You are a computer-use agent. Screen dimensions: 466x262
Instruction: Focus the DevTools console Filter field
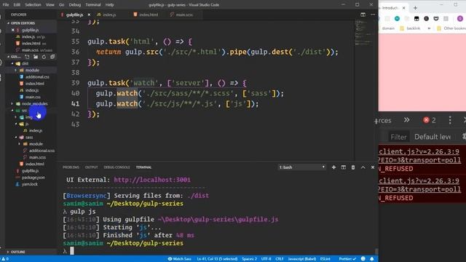(398, 137)
